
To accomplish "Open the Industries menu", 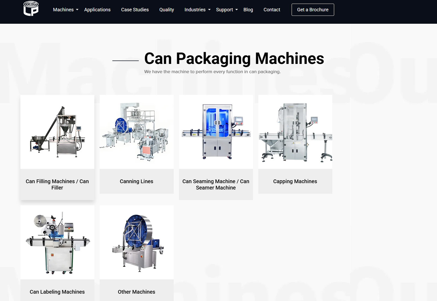I will coord(195,10).
